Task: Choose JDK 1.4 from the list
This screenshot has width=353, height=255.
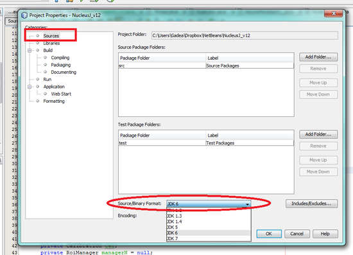Action: pyautogui.click(x=209, y=222)
